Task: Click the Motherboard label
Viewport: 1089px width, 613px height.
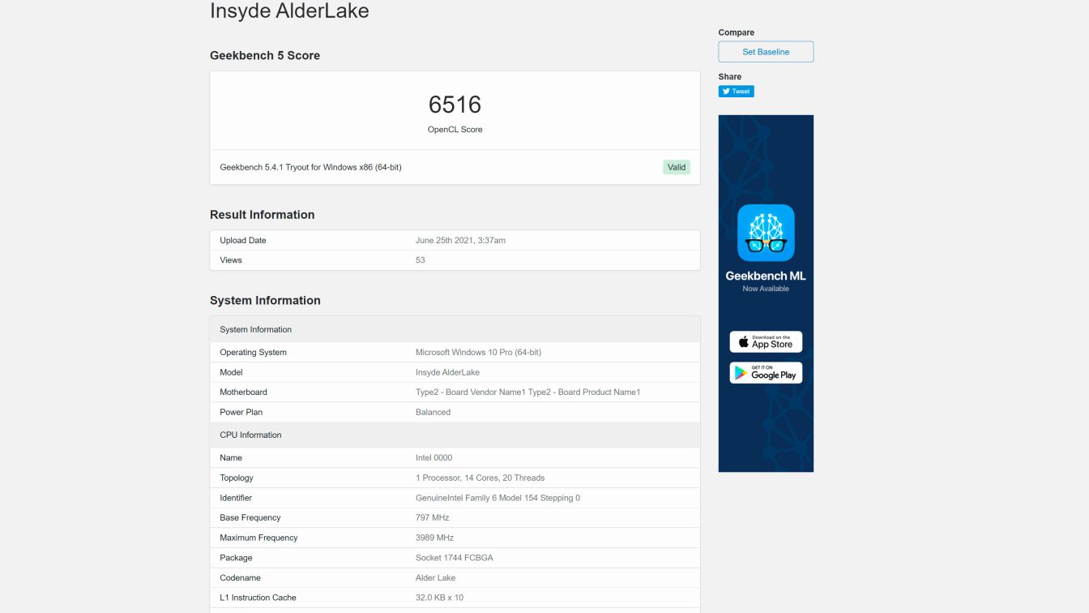Action: click(243, 392)
